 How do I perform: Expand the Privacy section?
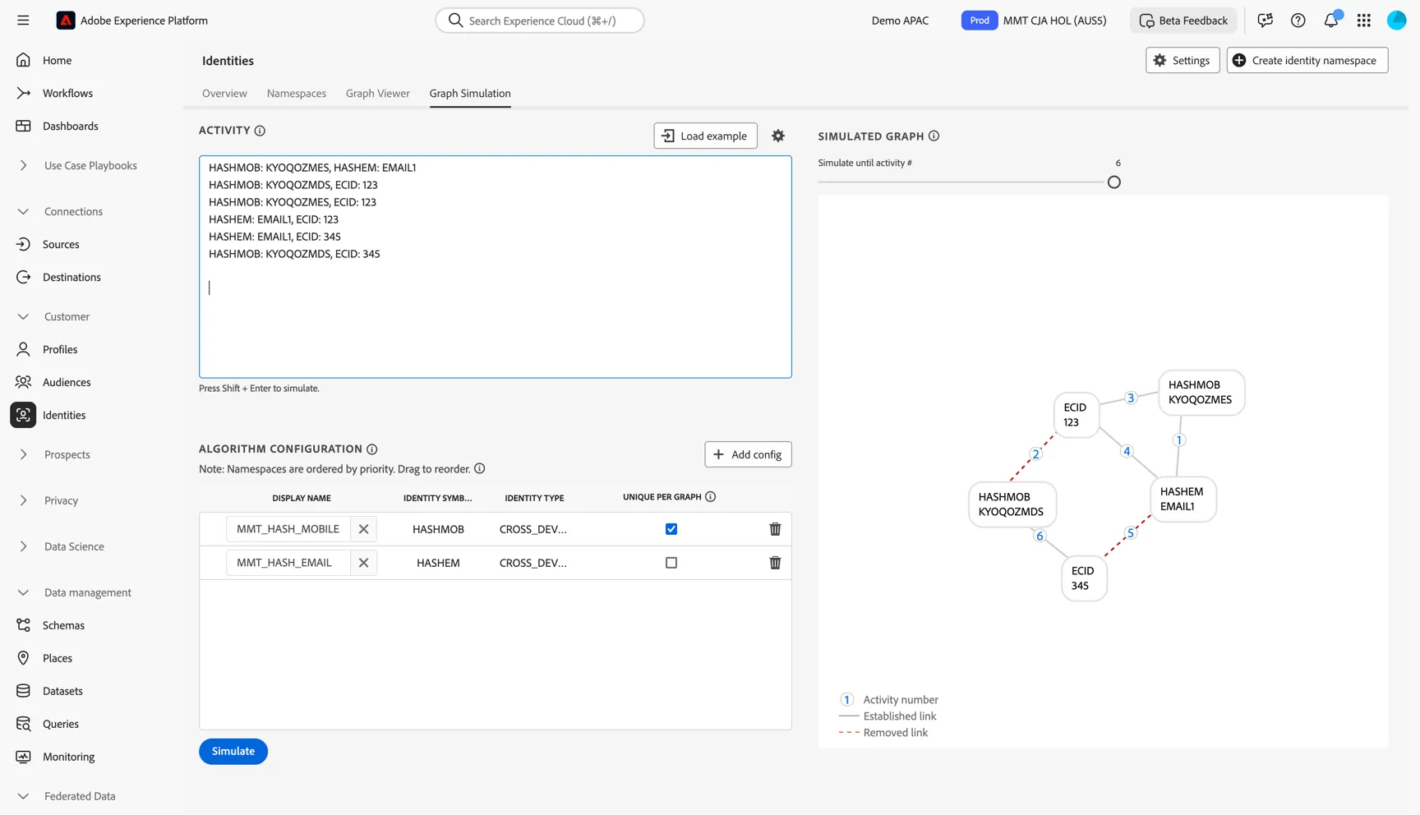tap(23, 500)
